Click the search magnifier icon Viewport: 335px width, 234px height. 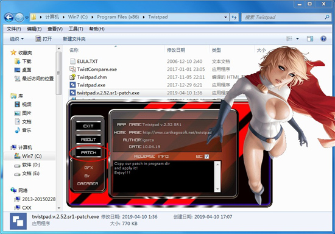click(x=327, y=17)
